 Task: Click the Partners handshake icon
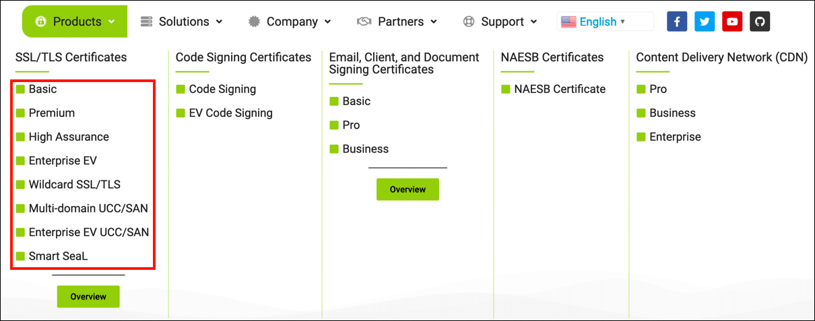click(x=364, y=22)
